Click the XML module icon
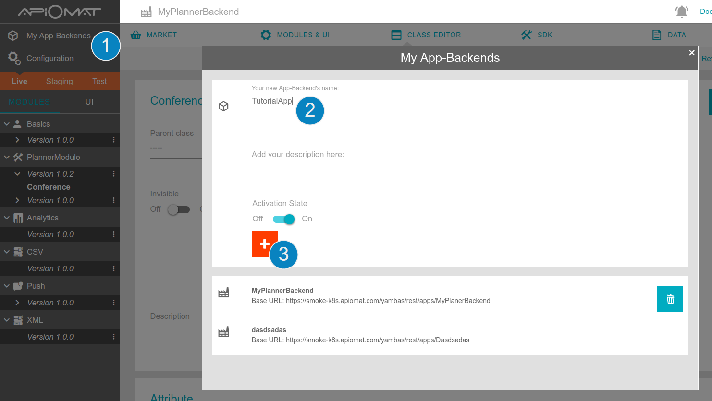 (x=18, y=320)
